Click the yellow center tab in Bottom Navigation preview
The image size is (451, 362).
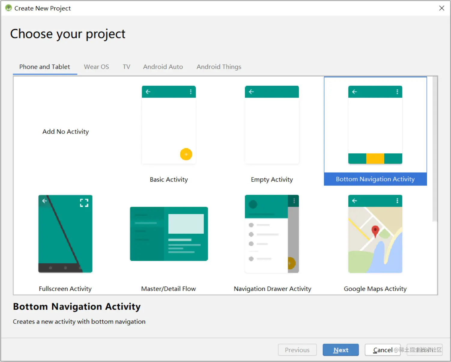click(375, 158)
